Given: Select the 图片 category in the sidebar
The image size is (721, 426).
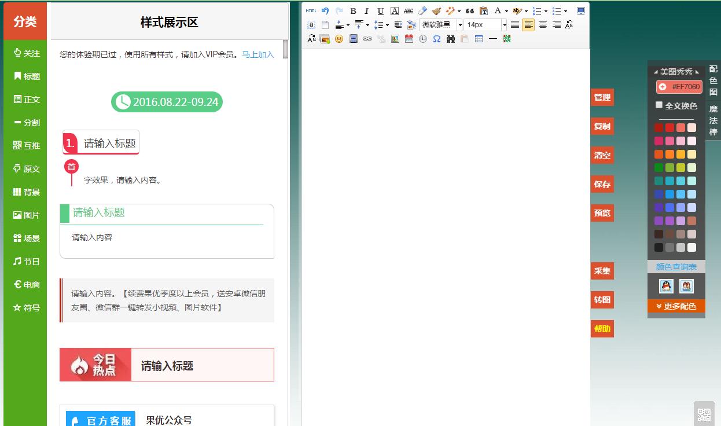Looking at the screenshot, I should pyautogui.click(x=25, y=215).
